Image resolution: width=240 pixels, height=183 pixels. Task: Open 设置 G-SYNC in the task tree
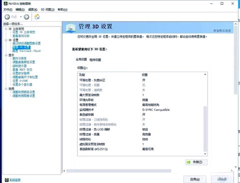(20, 80)
